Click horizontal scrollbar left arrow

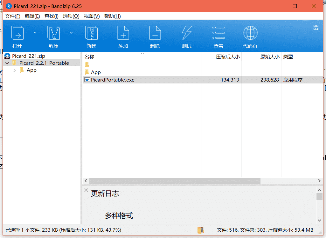click(x=86, y=181)
